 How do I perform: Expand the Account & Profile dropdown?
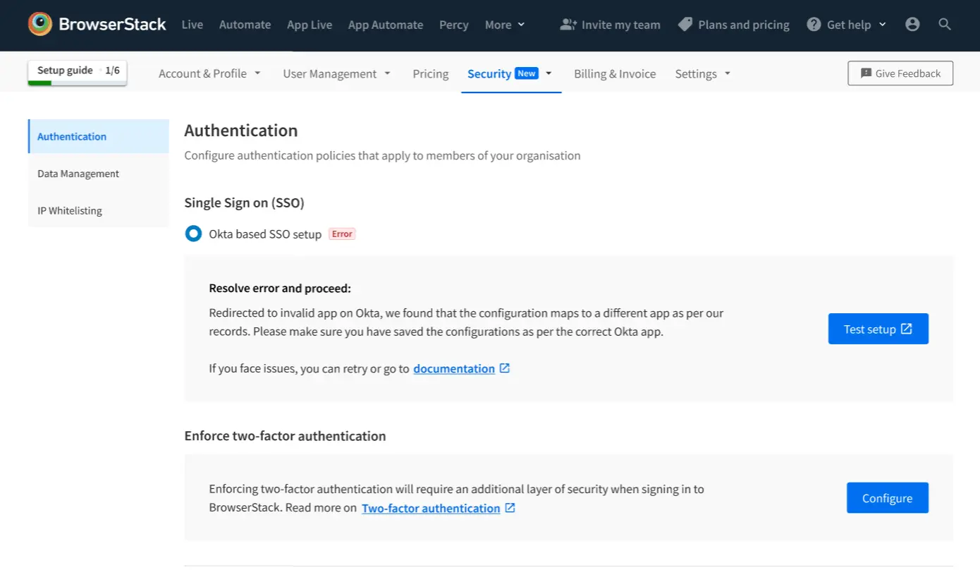[x=209, y=73]
